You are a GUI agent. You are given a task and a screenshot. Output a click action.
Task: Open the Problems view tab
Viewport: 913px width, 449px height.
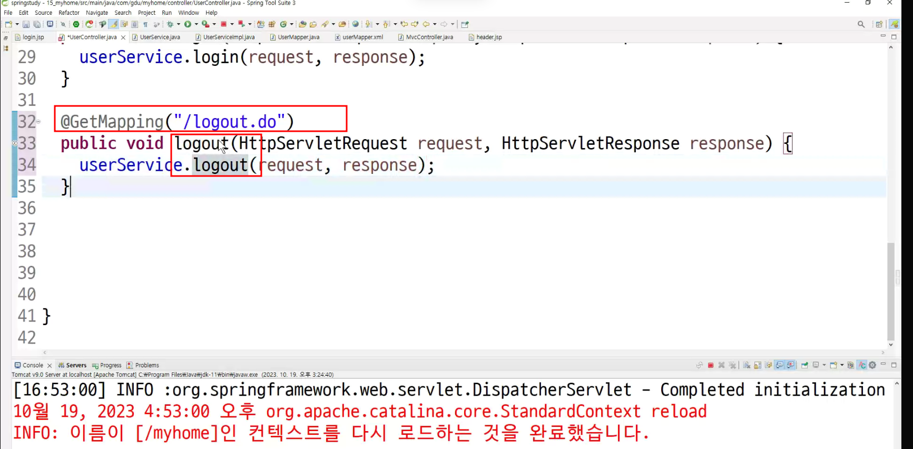143,365
